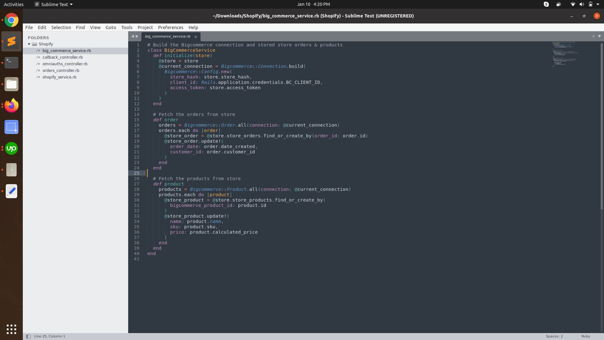Close the big_commerce_service.rb tab
Viewport: 604px width, 340px height.
196,37
